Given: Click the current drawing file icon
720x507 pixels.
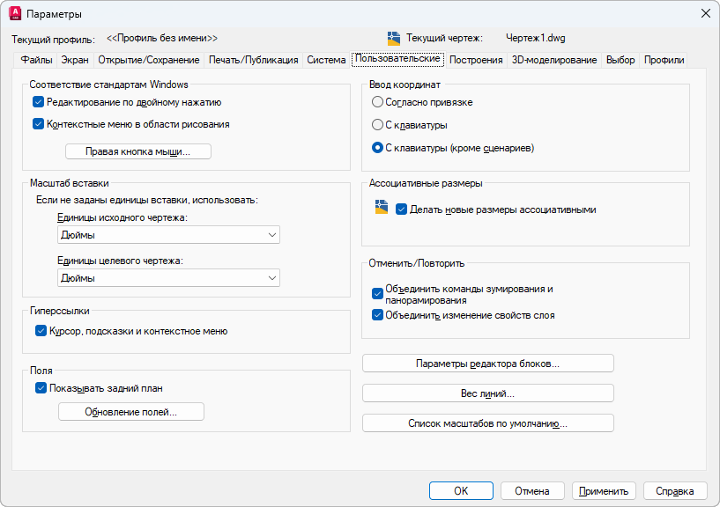Looking at the screenshot, I should (394, 38).
